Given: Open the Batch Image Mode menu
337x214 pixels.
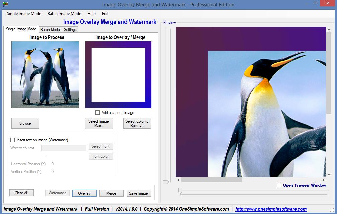Looking at the screenshot, I should tap(64, 14).
